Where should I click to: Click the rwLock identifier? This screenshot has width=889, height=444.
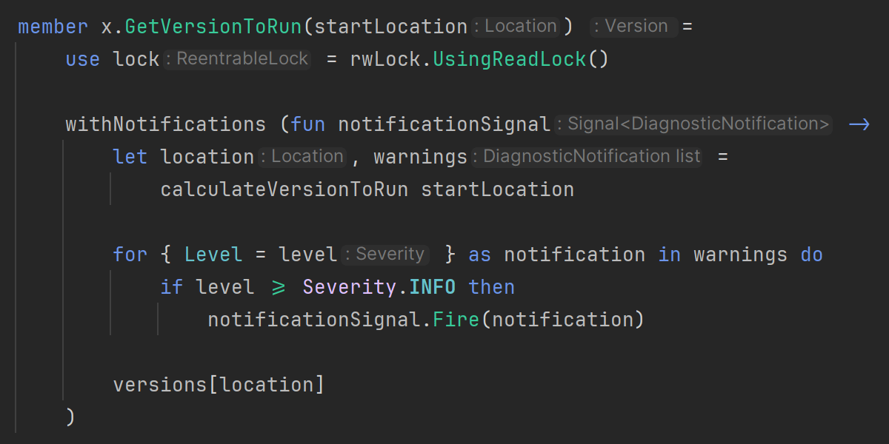pyautogui.click(x=384, y=59)
